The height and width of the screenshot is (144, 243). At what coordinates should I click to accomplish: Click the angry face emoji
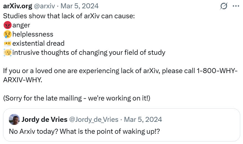coord(7,25)
